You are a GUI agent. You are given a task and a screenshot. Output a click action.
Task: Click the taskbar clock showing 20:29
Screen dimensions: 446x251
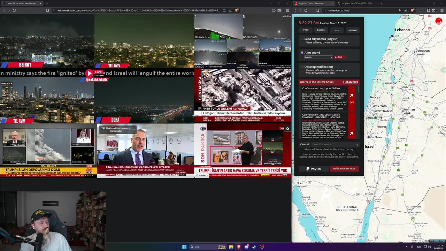coord(438,247)
